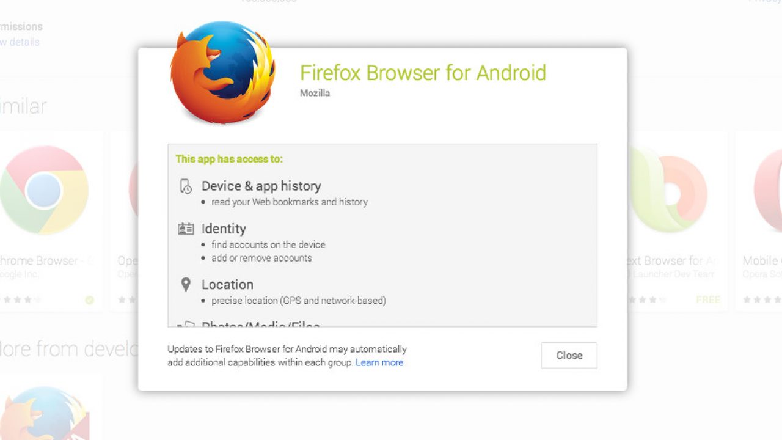Click the Mozilla developer name
Viewport: 782px width, 440px height.
(x=315, y=94)
